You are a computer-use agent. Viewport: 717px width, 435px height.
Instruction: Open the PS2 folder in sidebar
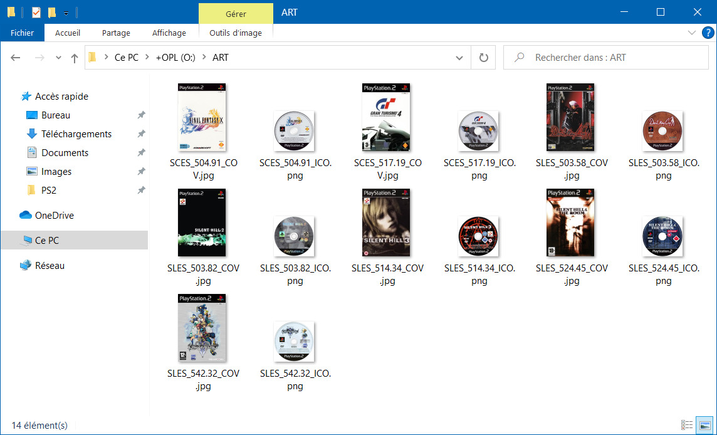41,191
